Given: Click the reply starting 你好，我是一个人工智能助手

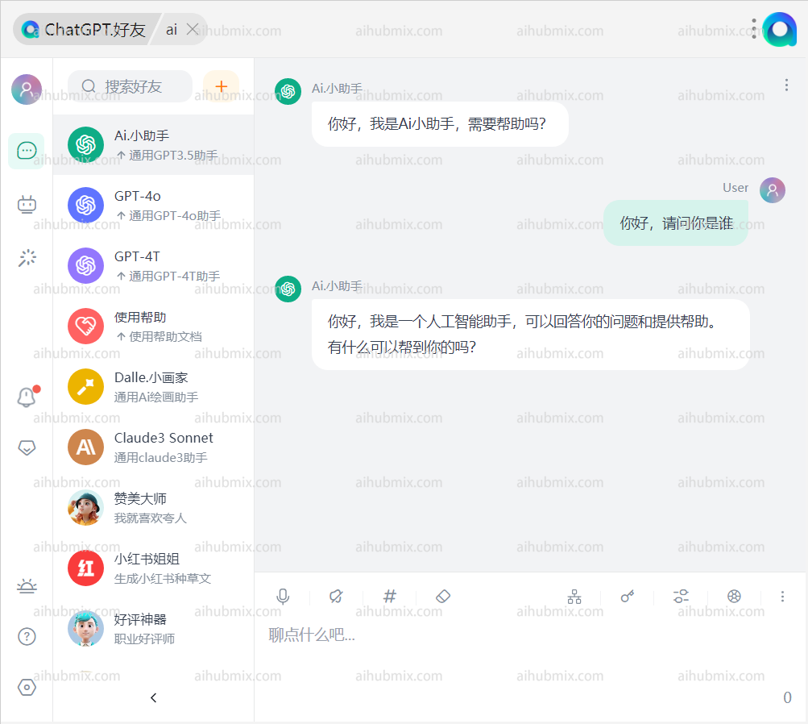Looking at the screenshot, I should [530, 334].
